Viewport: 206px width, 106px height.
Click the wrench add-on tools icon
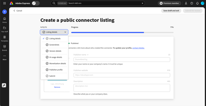(4, 85)
